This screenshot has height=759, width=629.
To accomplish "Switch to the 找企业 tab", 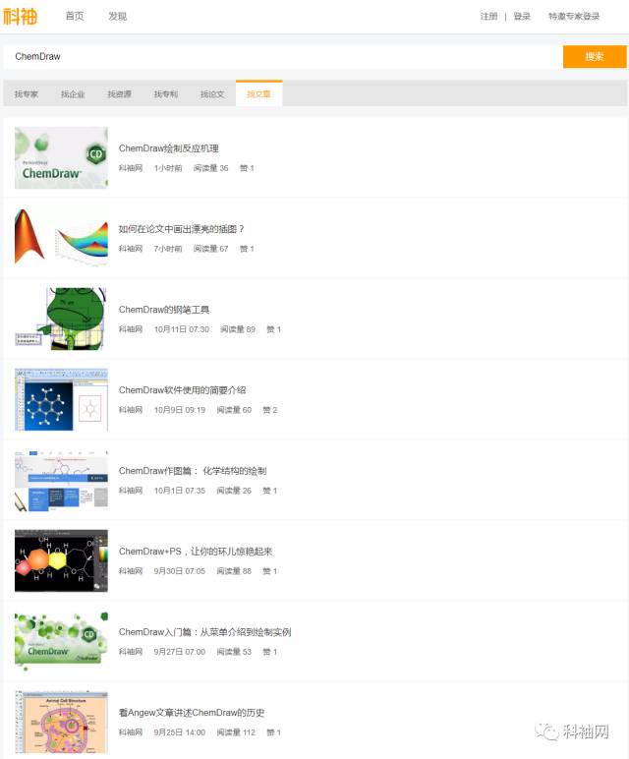I will click(73, 94).
